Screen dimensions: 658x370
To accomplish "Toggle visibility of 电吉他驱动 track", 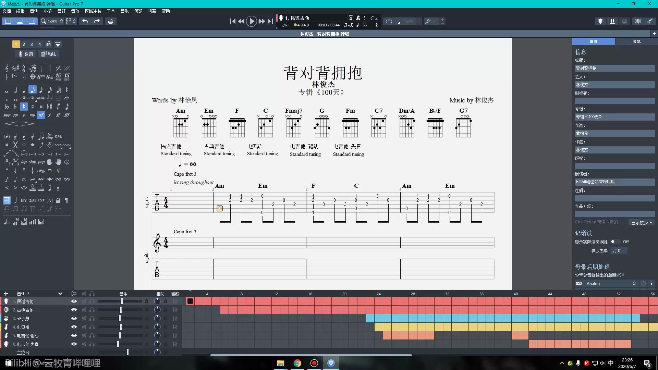I will click(x=74, y=336).
